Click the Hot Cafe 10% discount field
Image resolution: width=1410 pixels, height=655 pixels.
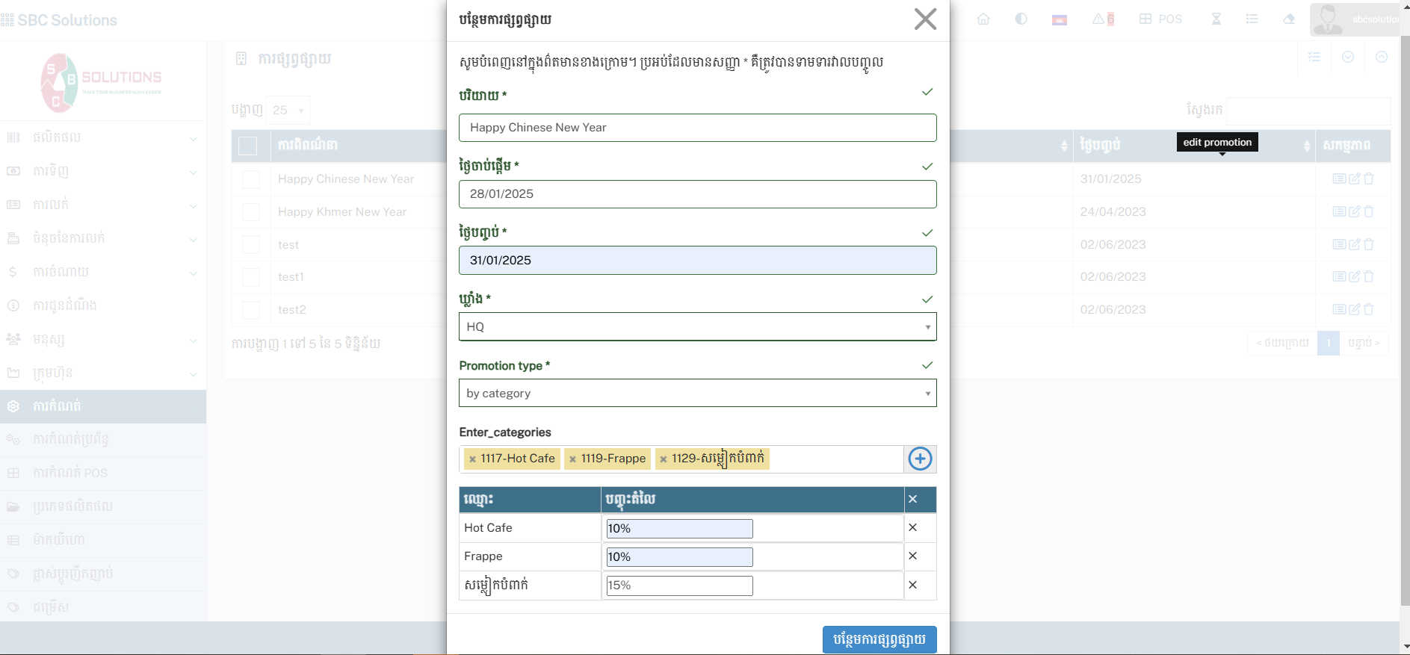coord(679,529)
